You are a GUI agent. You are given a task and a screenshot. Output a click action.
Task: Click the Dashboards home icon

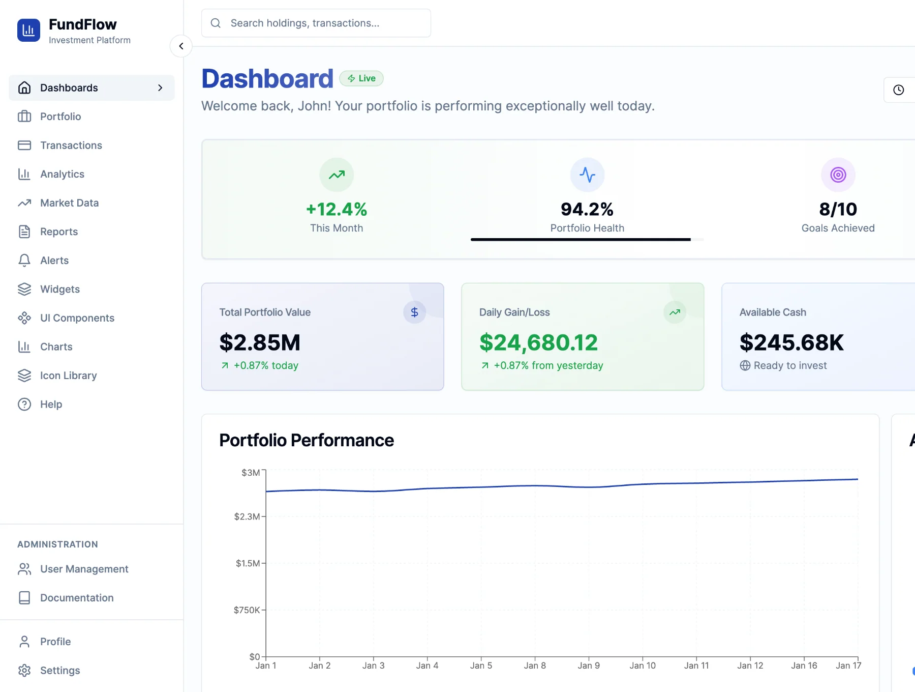[24, 88]
